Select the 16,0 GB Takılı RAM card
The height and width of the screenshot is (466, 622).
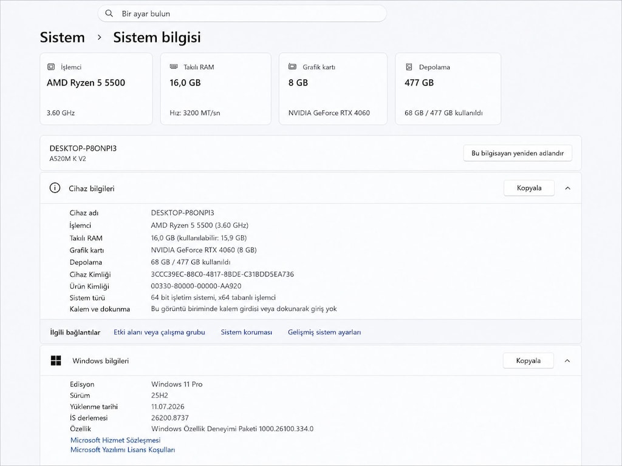click(x=216, y=89)
